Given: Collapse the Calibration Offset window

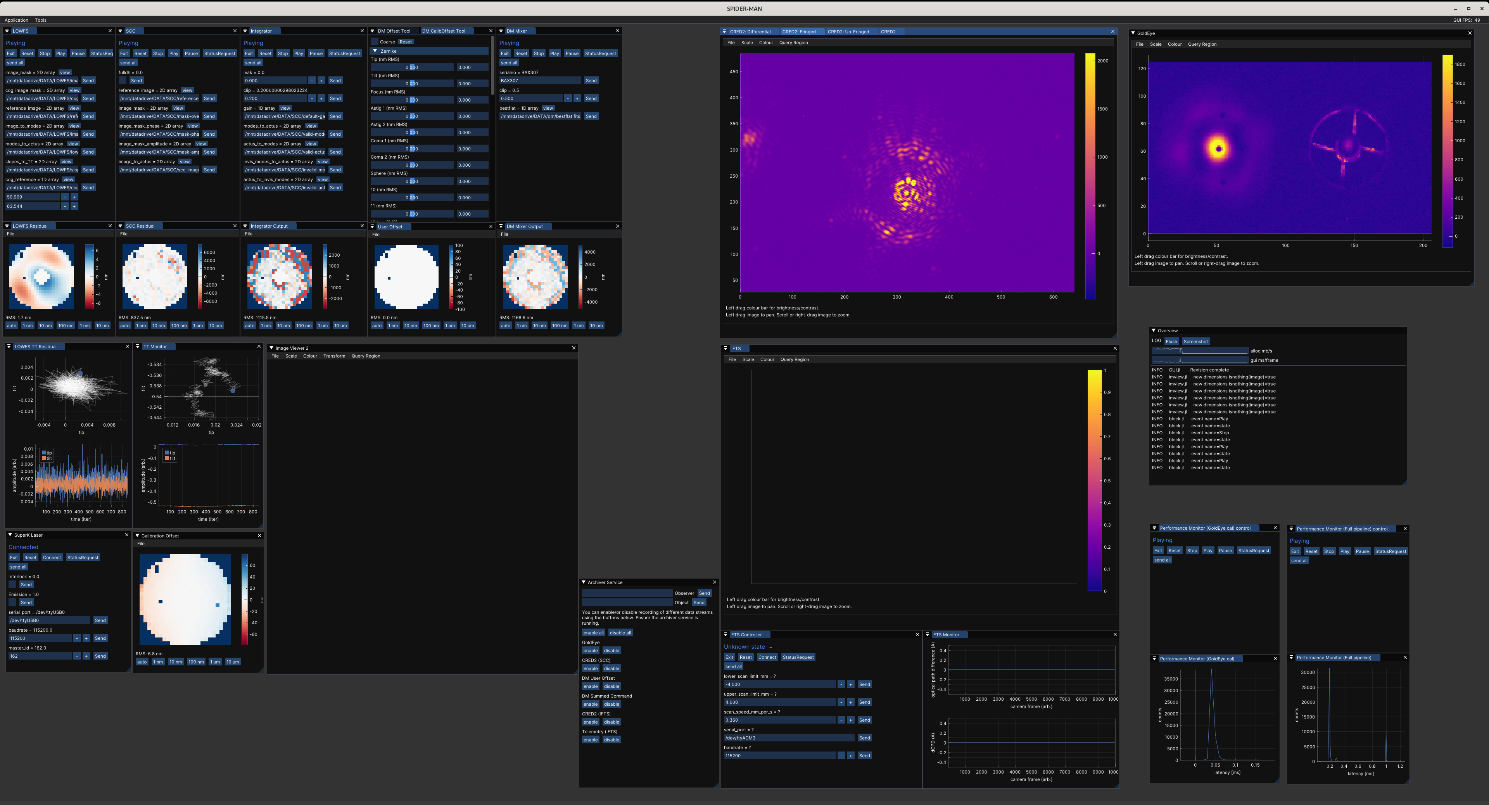Looking at the screenshot, I should coord(138,536).
